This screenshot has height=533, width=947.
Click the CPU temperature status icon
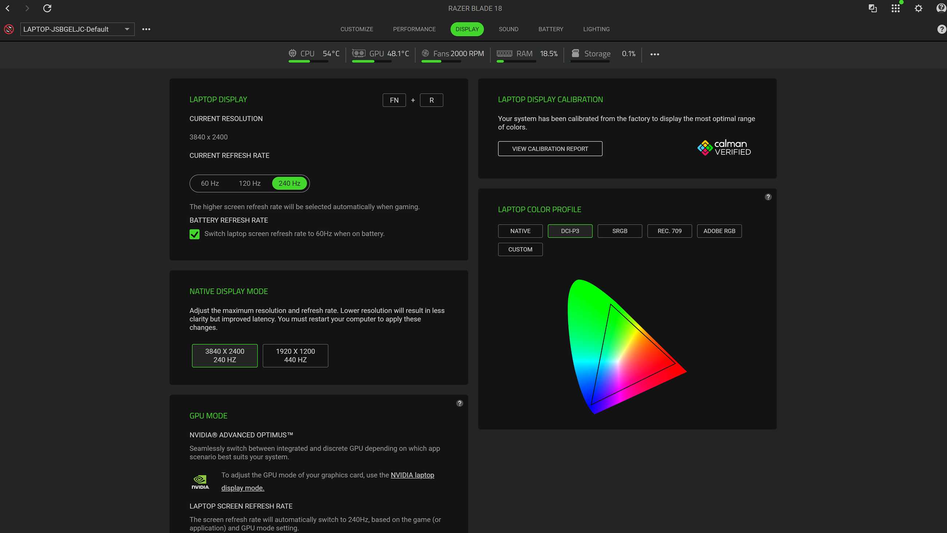tap(292, 53)
